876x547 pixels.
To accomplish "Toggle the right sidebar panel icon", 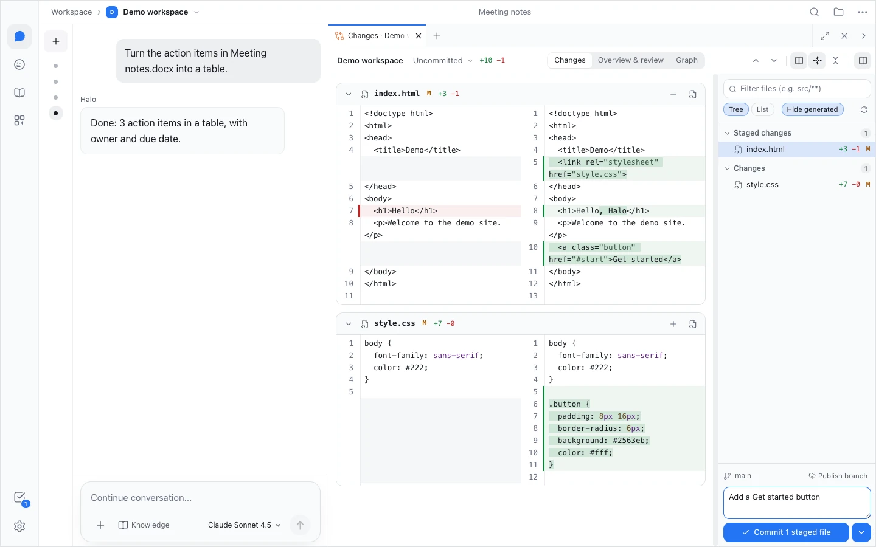I will pos(863,60).
